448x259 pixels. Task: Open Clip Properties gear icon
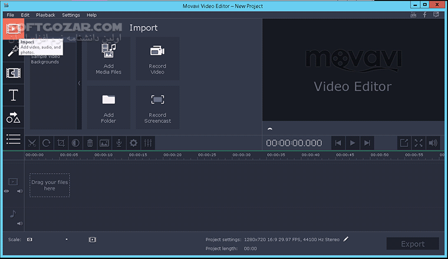pos(133,143)
